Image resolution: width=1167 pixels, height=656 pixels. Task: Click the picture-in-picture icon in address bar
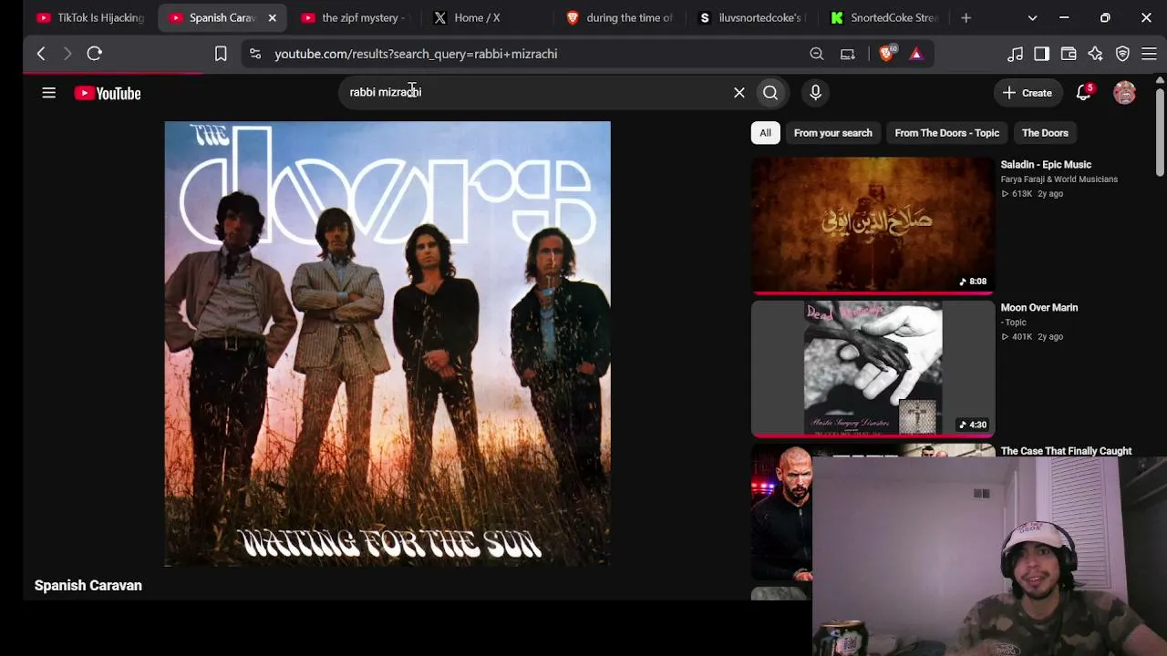tap(848, 54)
